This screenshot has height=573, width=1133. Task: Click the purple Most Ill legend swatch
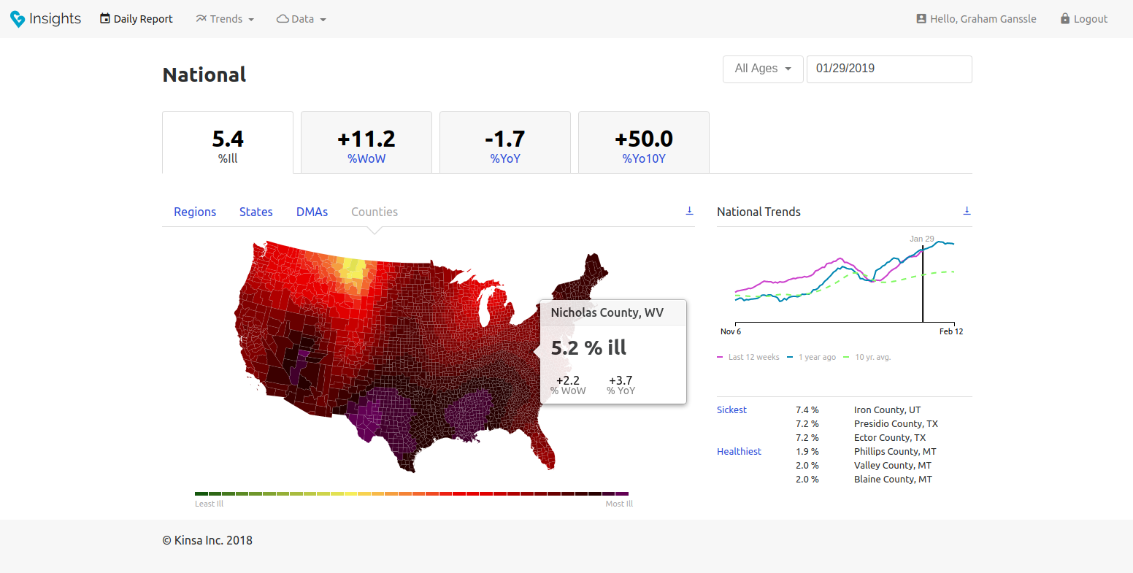tap(622, 494)
